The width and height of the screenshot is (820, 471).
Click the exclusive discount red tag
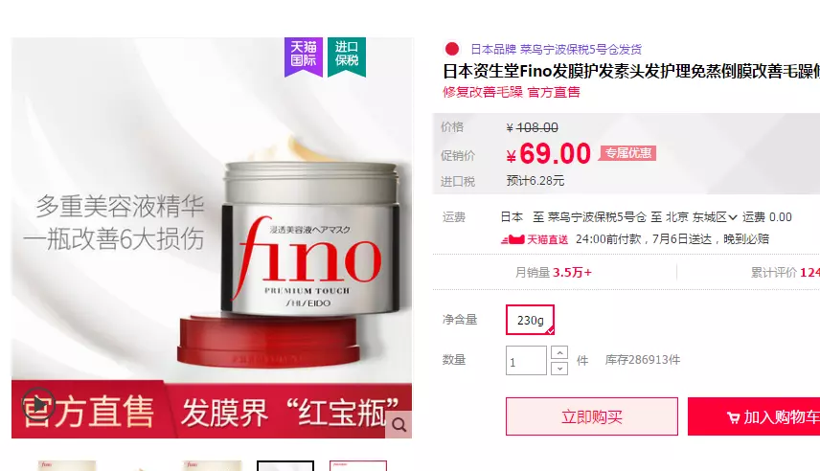[x=627, y=153]
